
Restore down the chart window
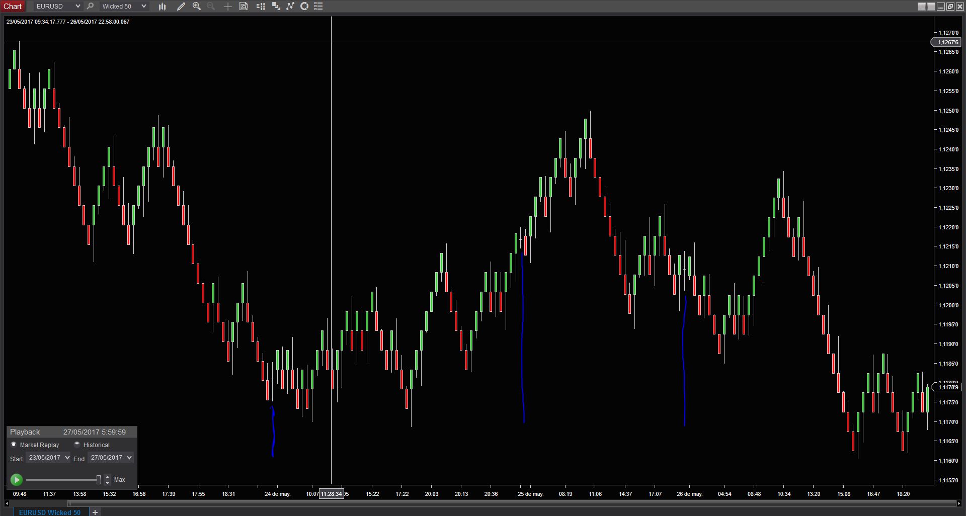(950, 7)
